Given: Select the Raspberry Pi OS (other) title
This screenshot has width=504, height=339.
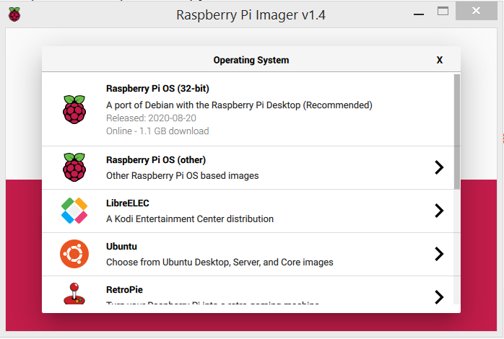Looking at the screenshot, I should pyautogui.click(x=156, y=160).
